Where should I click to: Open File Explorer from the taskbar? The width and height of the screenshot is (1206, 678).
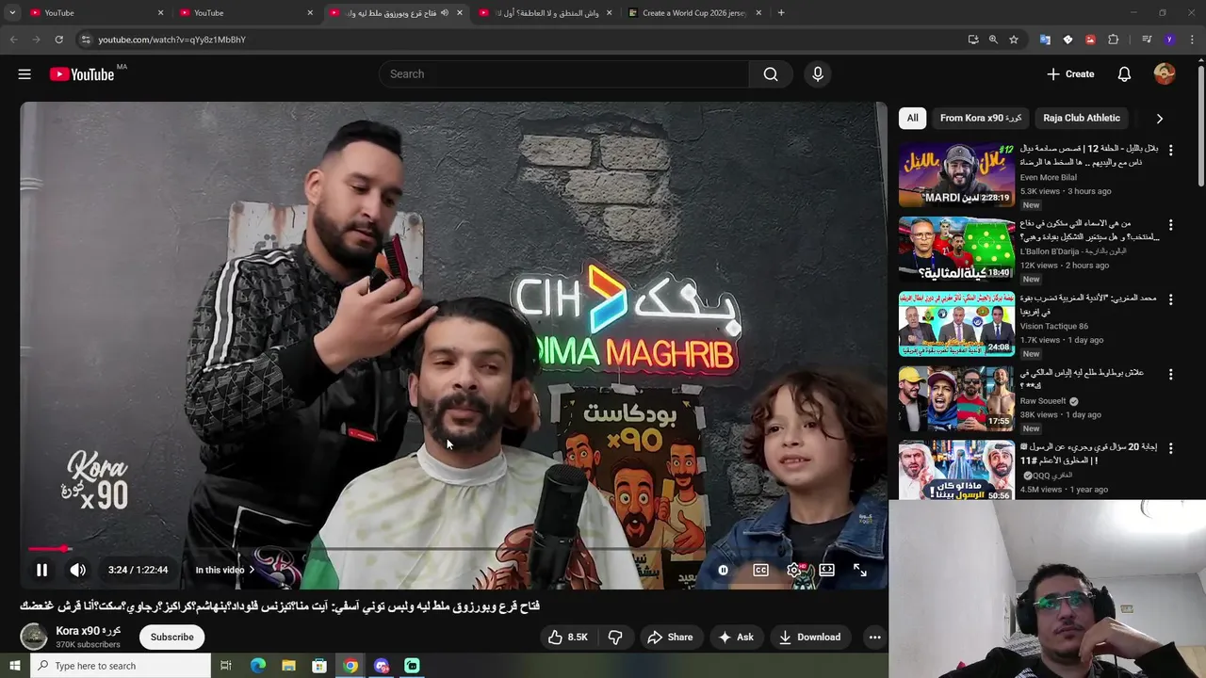tap(288, 666)
